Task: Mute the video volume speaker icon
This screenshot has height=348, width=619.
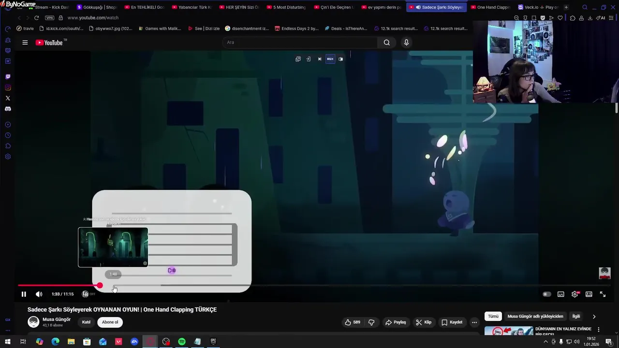Action: 39,294
